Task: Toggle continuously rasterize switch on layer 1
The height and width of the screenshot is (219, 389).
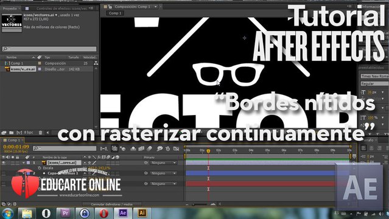Action: (89, 162)
